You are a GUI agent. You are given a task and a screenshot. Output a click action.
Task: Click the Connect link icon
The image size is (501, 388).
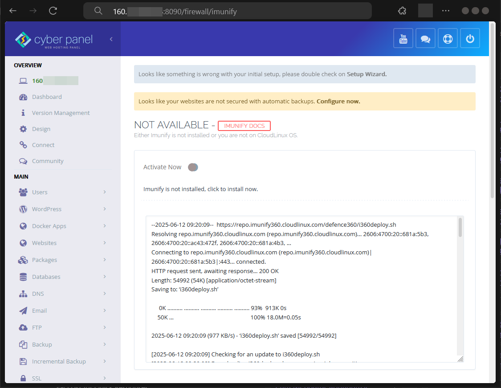(x=23, y=145)
